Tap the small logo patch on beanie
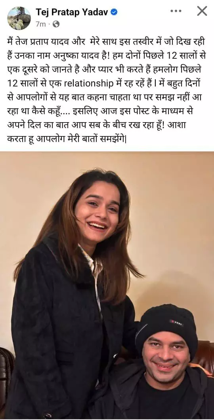 [x=176, y=322]
